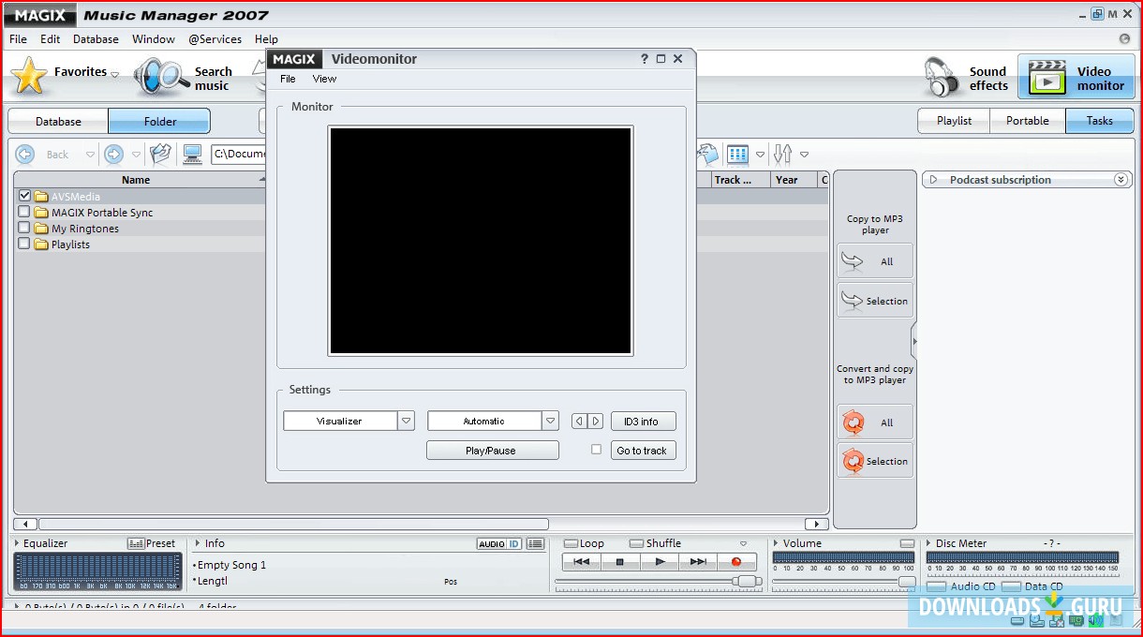Screen dimensions: 1143x637
Task: Open the Visualizer dropdown
Action: (x=407, y=420)
